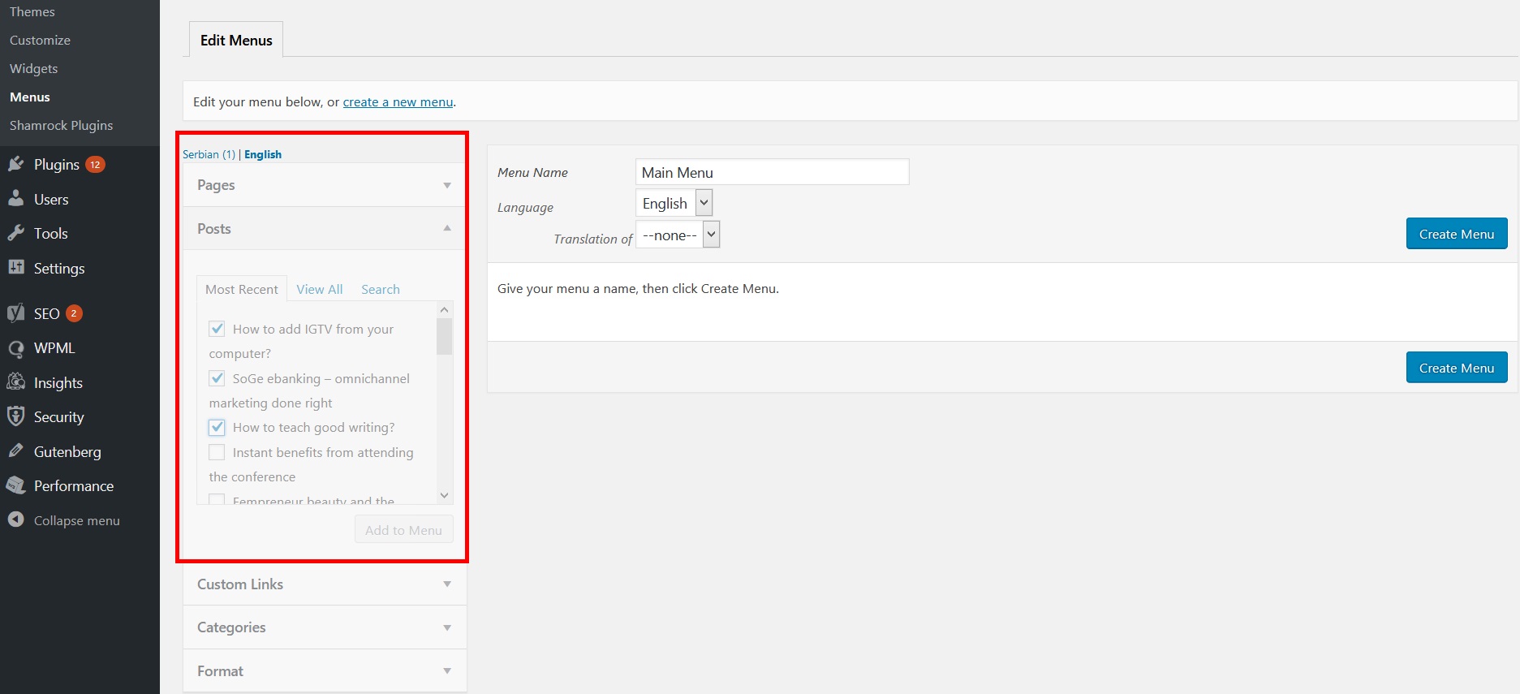Click the Performance cube icon
The height and width of the screenshot is (694, 1520).
tap(15, 485)
